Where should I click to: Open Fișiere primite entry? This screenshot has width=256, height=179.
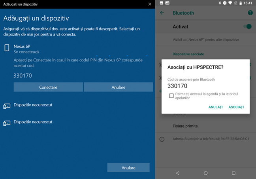pyautogui.click(x=185, y=126)
